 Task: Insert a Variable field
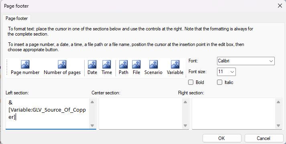pyautogui.click(x=175, y=68)
